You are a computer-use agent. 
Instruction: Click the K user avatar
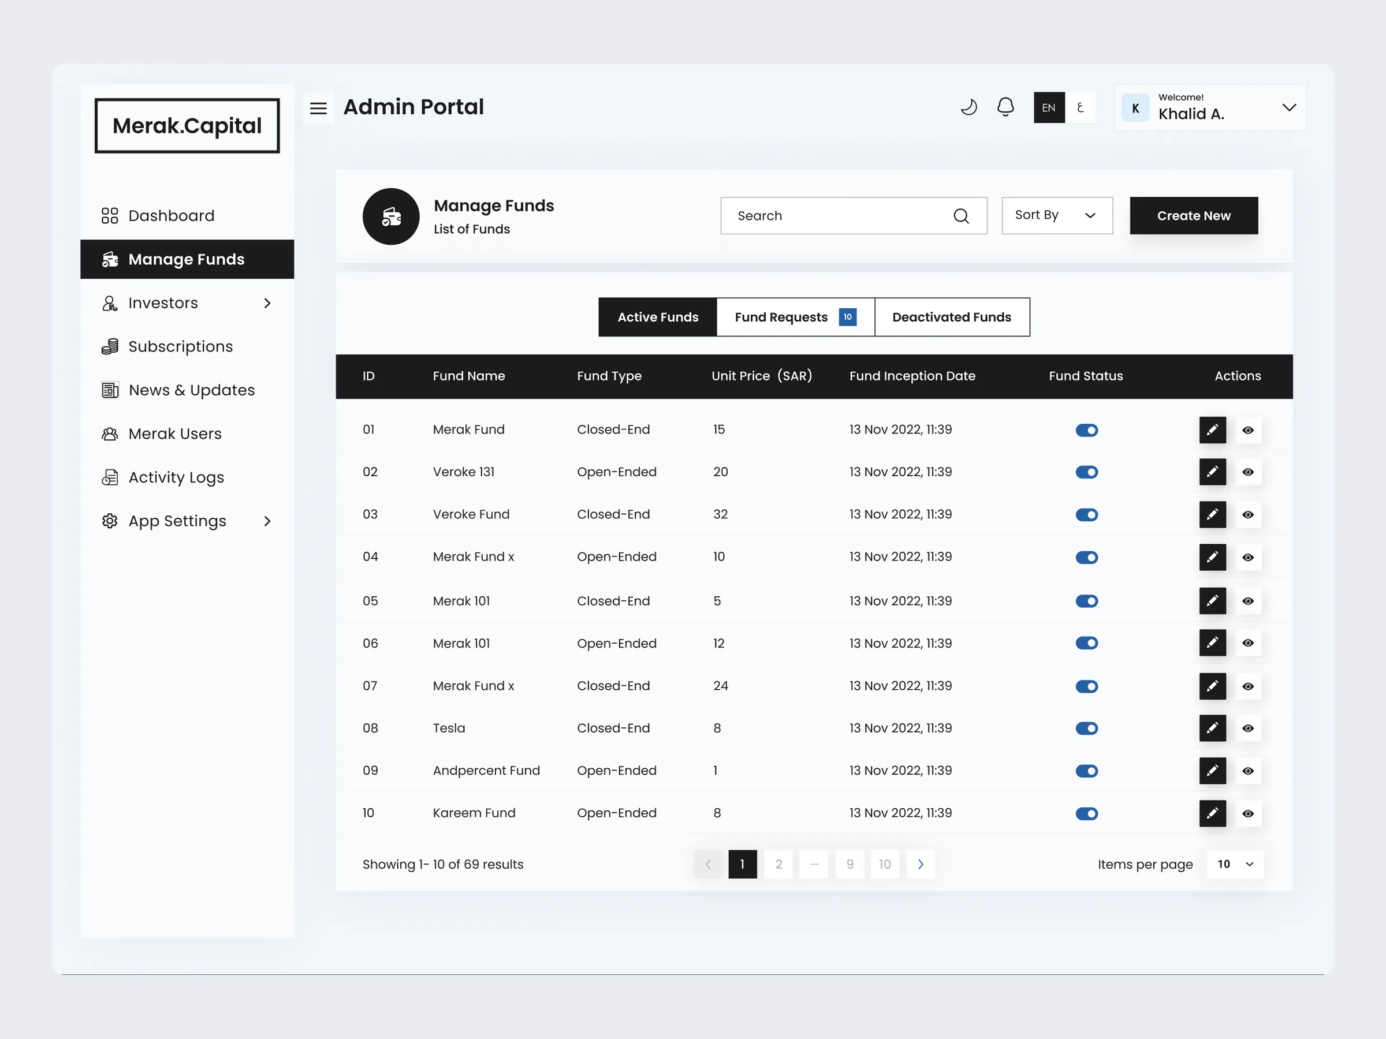click(1135, 108)
